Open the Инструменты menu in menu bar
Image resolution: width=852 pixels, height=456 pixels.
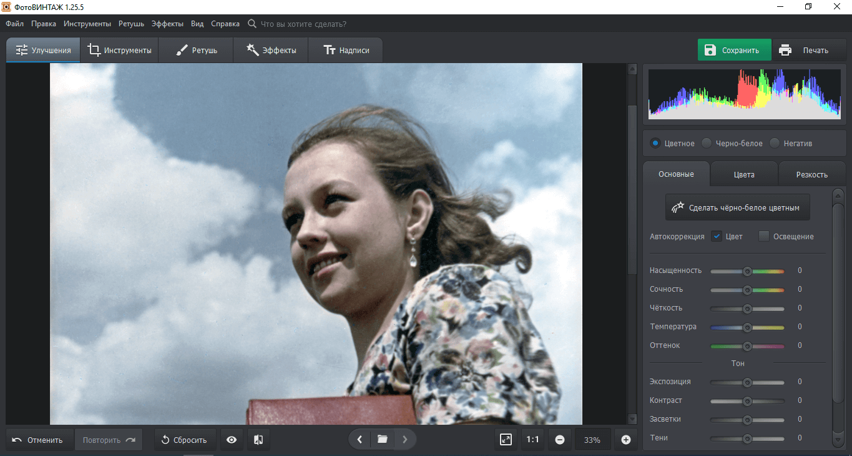87,24
